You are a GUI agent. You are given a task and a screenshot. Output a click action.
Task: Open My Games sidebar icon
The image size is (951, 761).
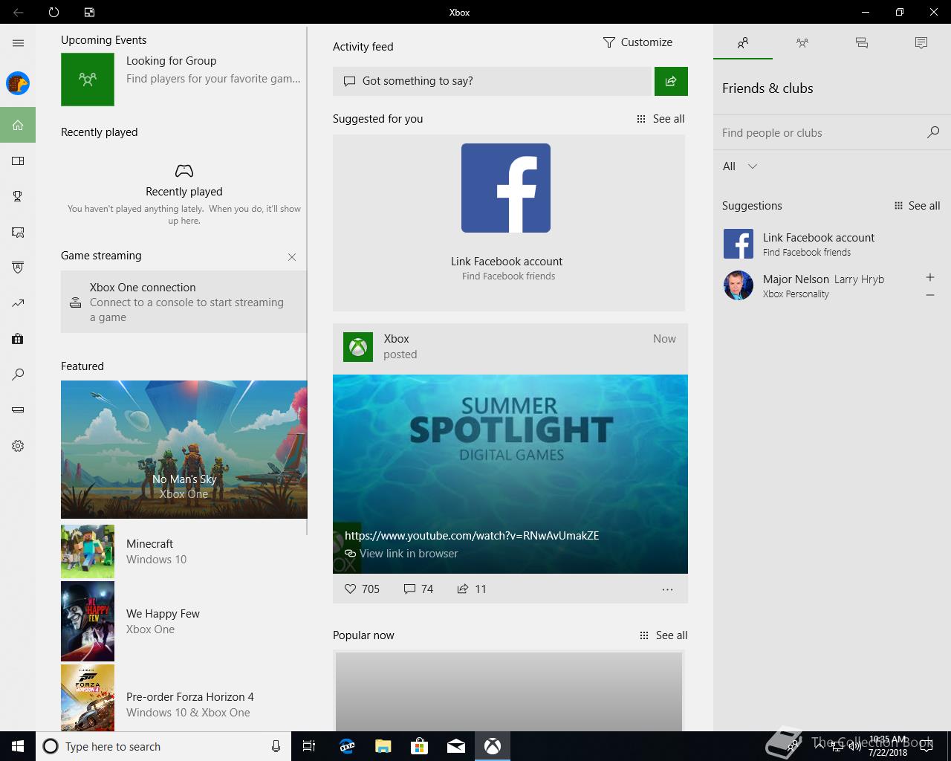[x=18, y=161]
